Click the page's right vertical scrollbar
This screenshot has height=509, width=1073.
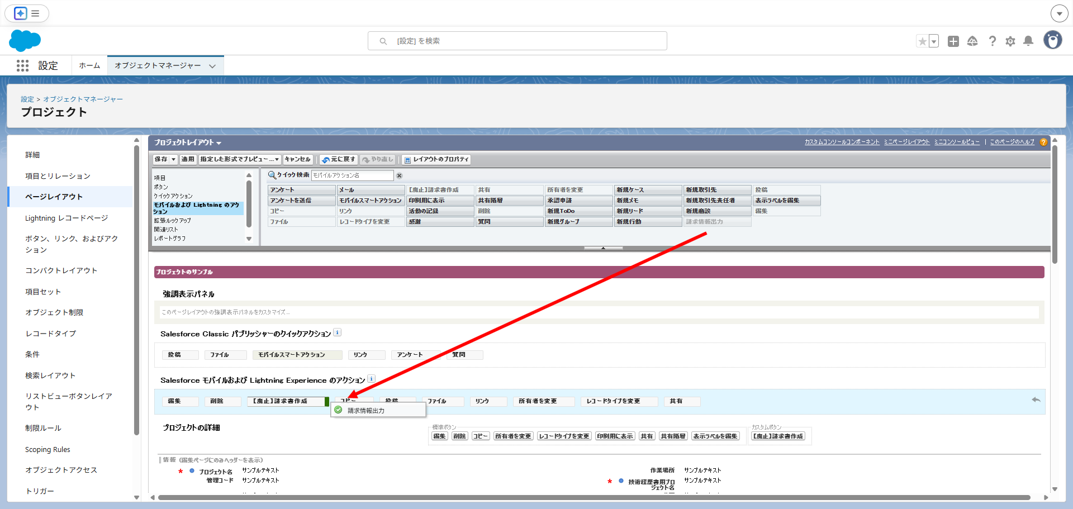(1055, 204)
